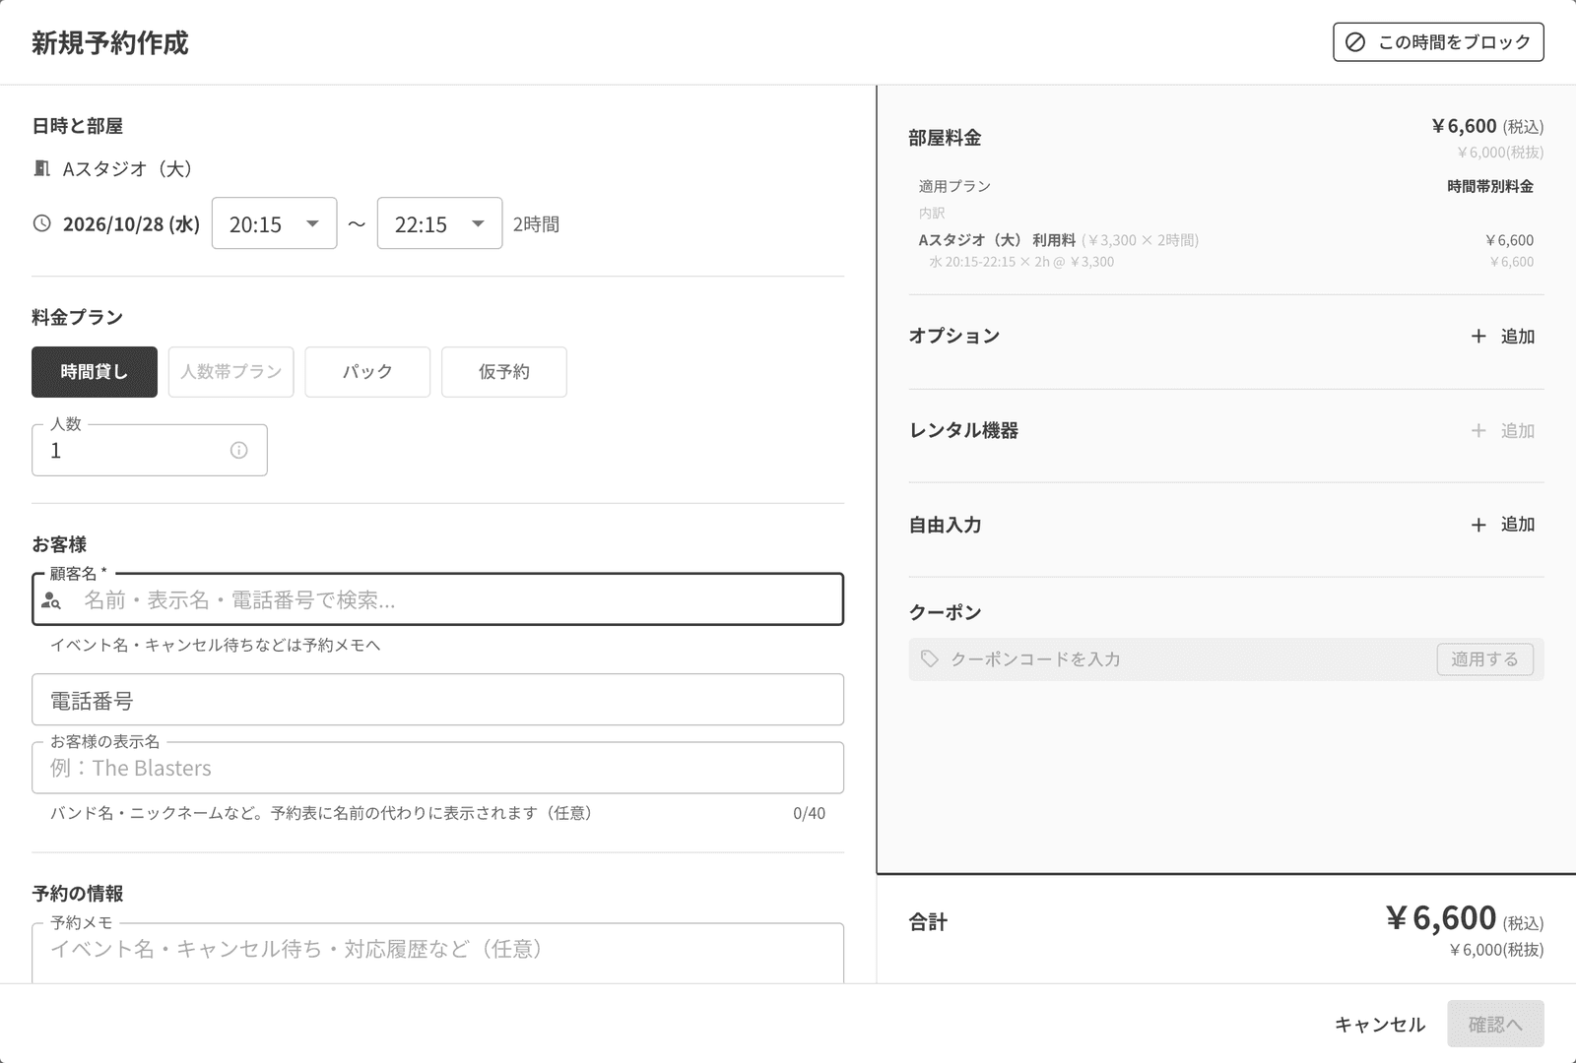The image size is (1576, 1063).
Task: Click the tag icon in coupon field
Action: click(x=929, y=658)
